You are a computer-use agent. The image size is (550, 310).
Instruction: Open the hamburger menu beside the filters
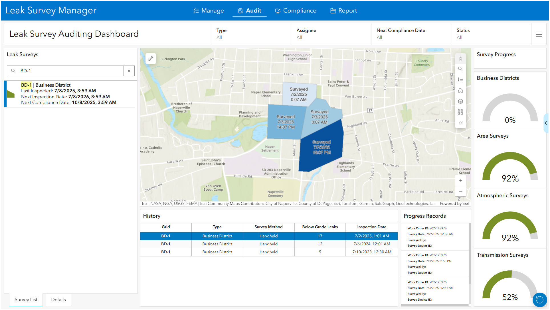[539, 34]
